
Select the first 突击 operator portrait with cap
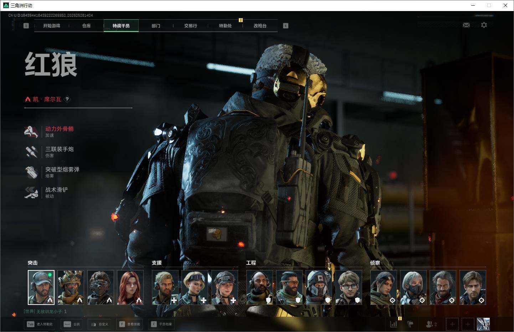[x=41, y=287]
